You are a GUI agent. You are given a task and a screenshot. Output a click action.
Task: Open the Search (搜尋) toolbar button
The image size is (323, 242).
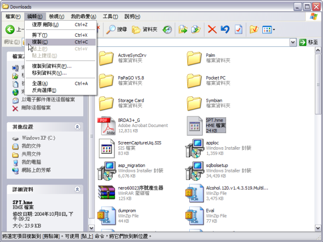click(x=117, y=29)
